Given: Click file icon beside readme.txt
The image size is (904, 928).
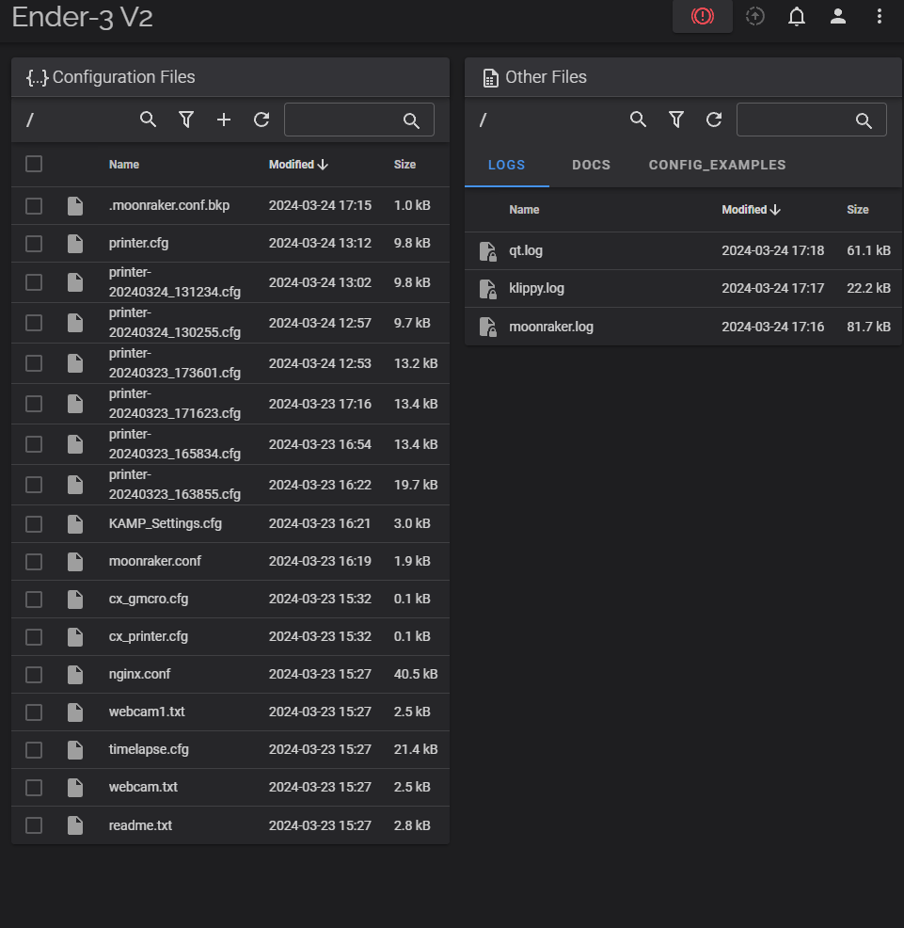Looking at the screenshot, I should 75,825.
